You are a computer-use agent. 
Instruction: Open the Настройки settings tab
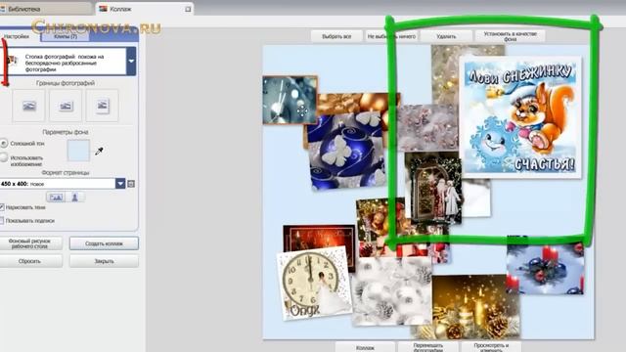tap(17, 36)
